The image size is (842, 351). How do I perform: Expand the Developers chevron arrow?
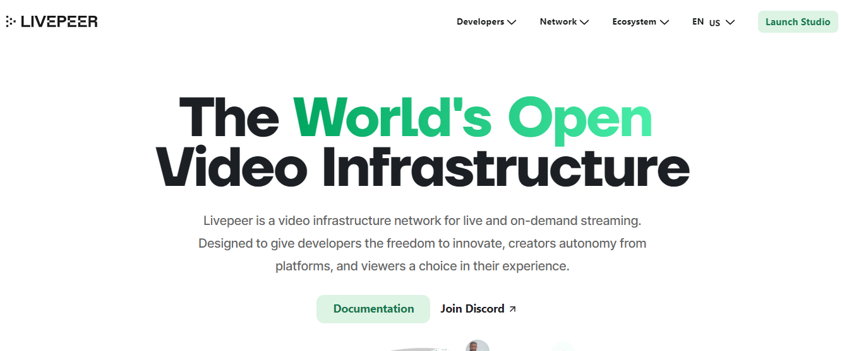512,22
